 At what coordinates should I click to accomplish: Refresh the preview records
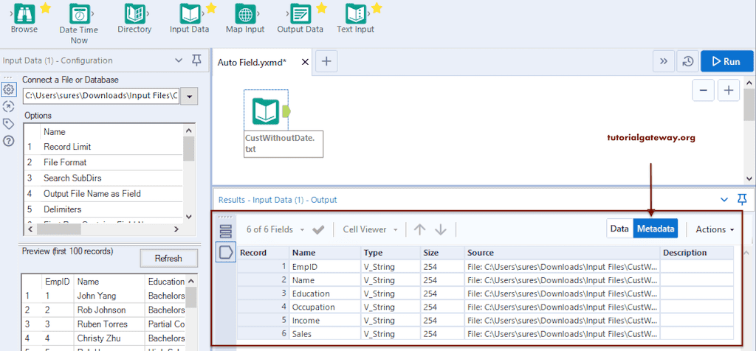coord(168,259)
